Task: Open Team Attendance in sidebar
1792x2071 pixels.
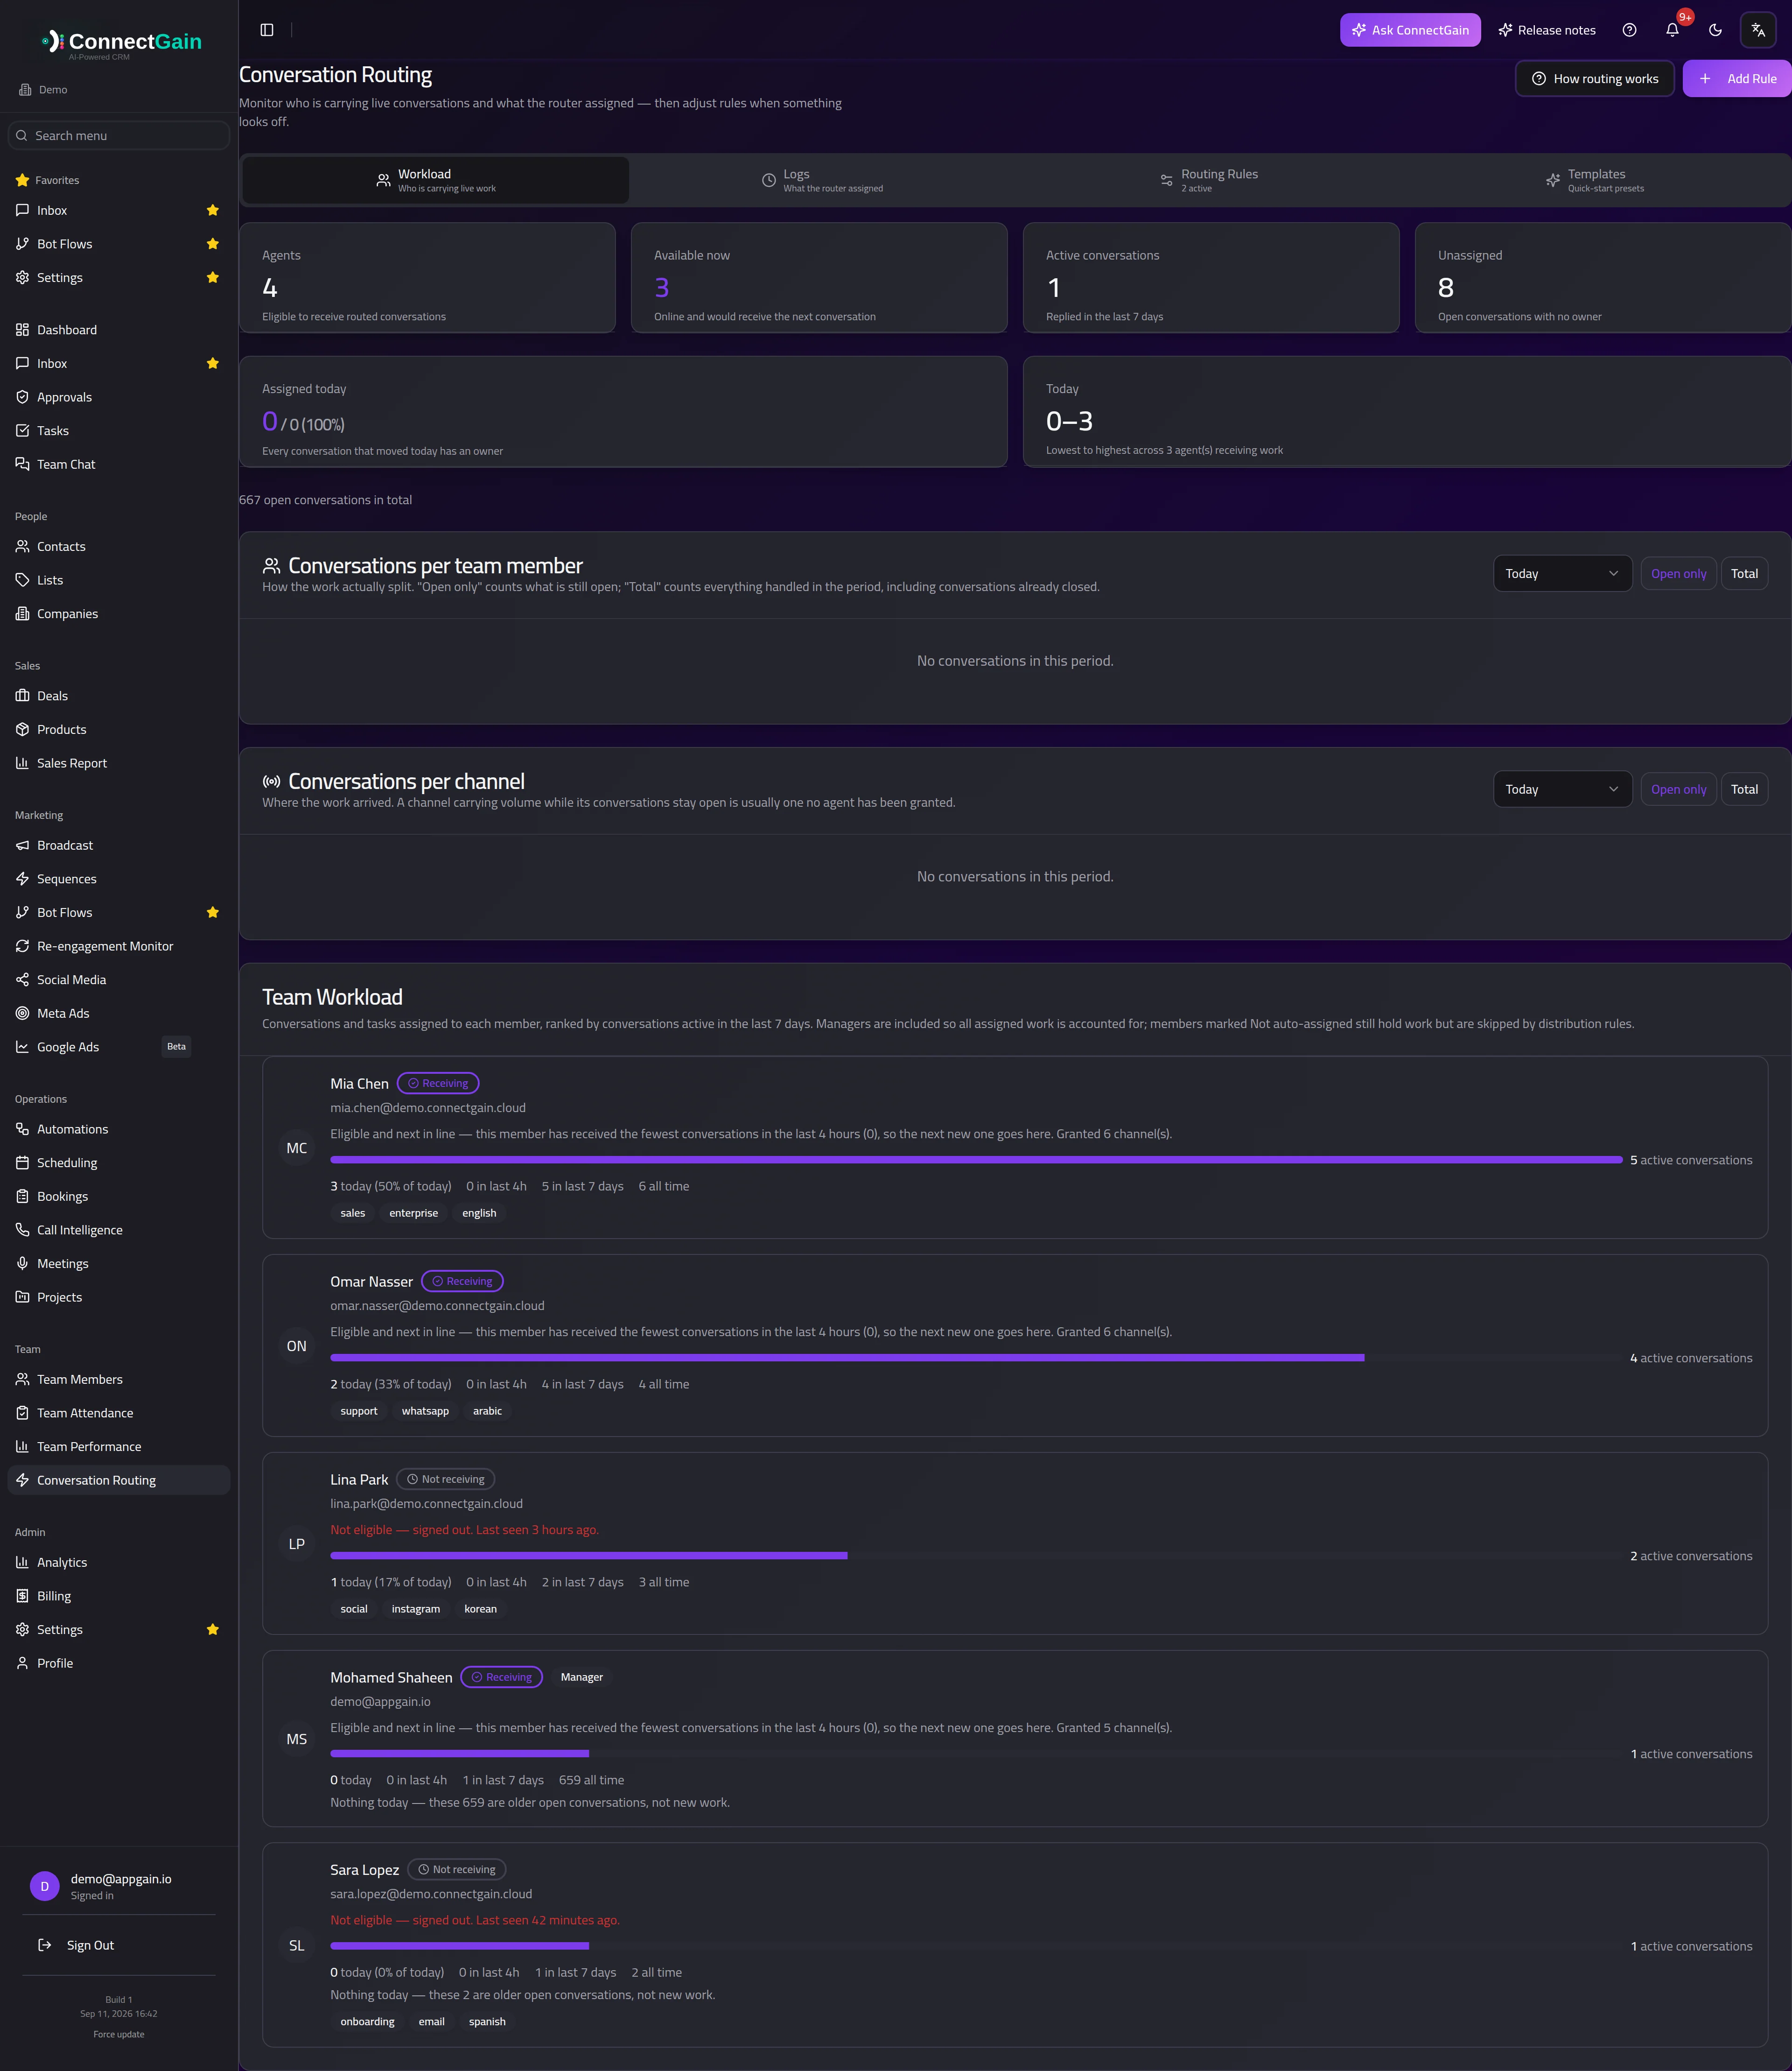Action: point(119,1413)
